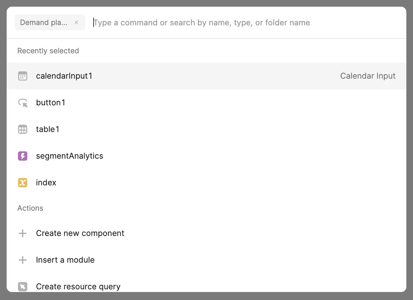Click the cursor icon next to button1

22,103
